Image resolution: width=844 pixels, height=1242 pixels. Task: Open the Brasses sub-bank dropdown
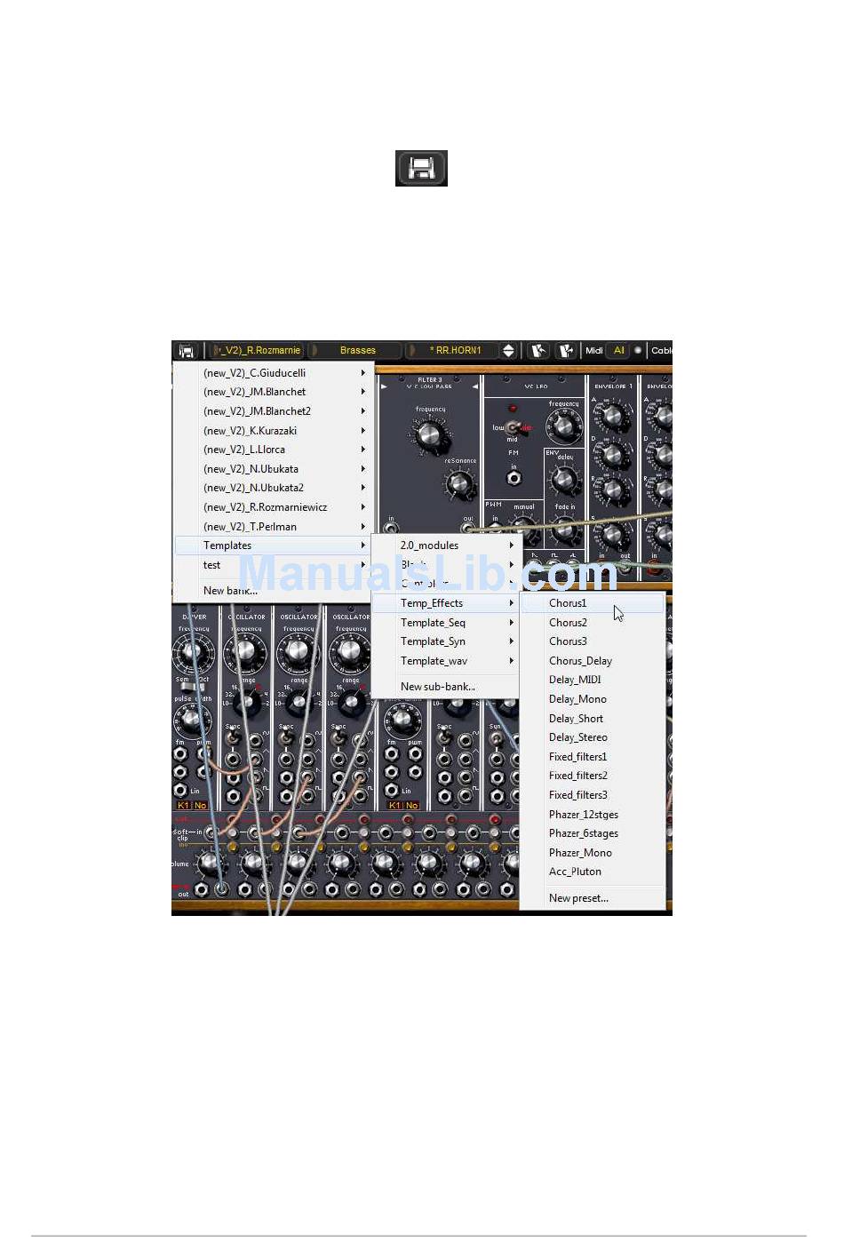[x=357, y=351]
